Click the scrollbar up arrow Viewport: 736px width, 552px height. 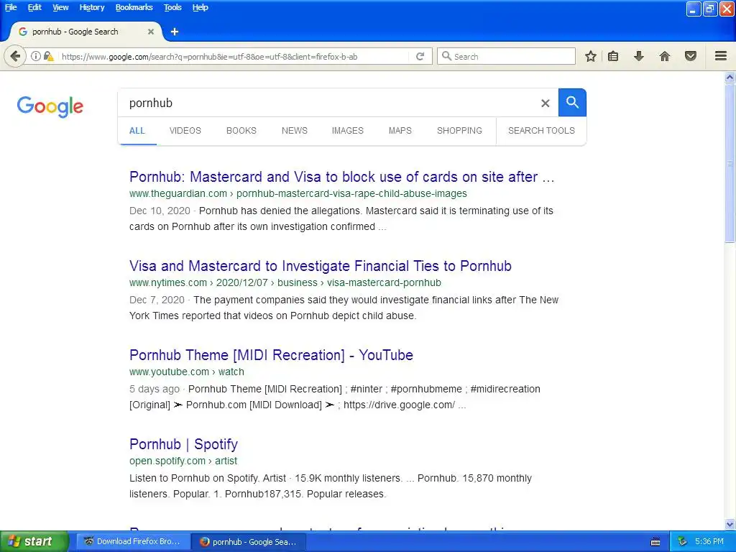point(730,78)
